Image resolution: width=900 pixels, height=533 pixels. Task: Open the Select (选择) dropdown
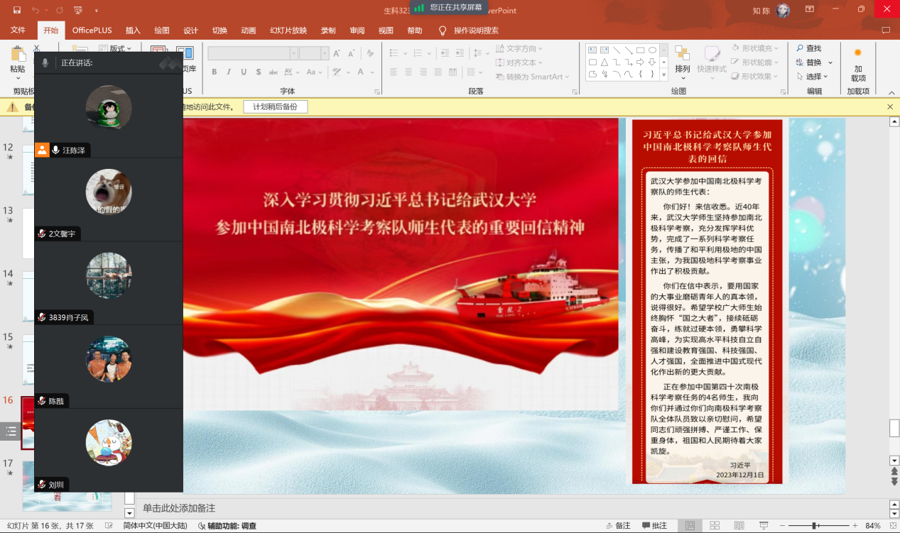click(825, 77)
